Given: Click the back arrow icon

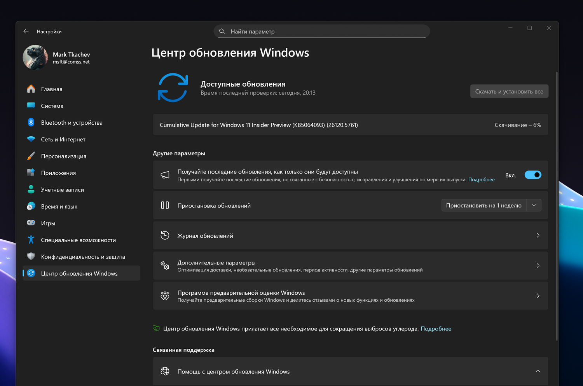Looking at the screenshot, I should point(26,31).
